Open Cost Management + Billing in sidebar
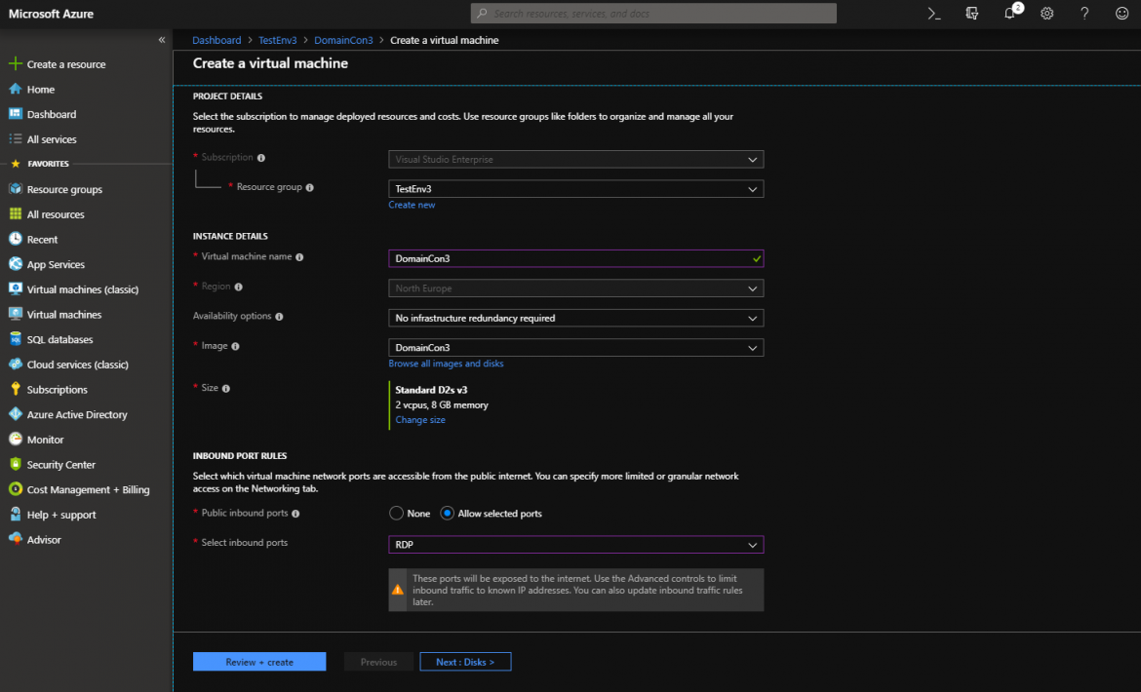1141x692 pixels. [88, 490]
